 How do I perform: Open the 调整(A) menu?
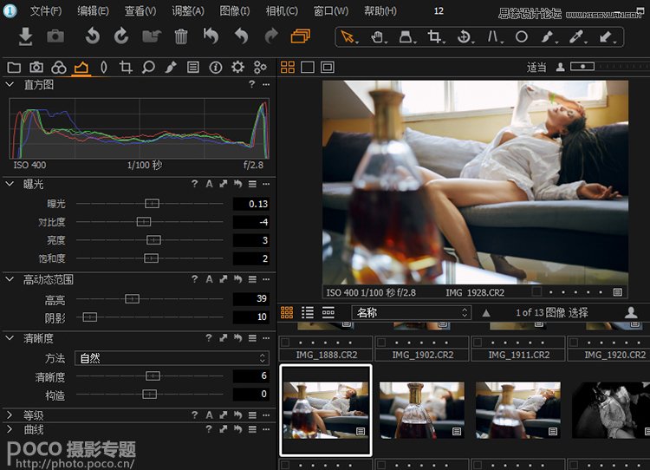point(188,11)
